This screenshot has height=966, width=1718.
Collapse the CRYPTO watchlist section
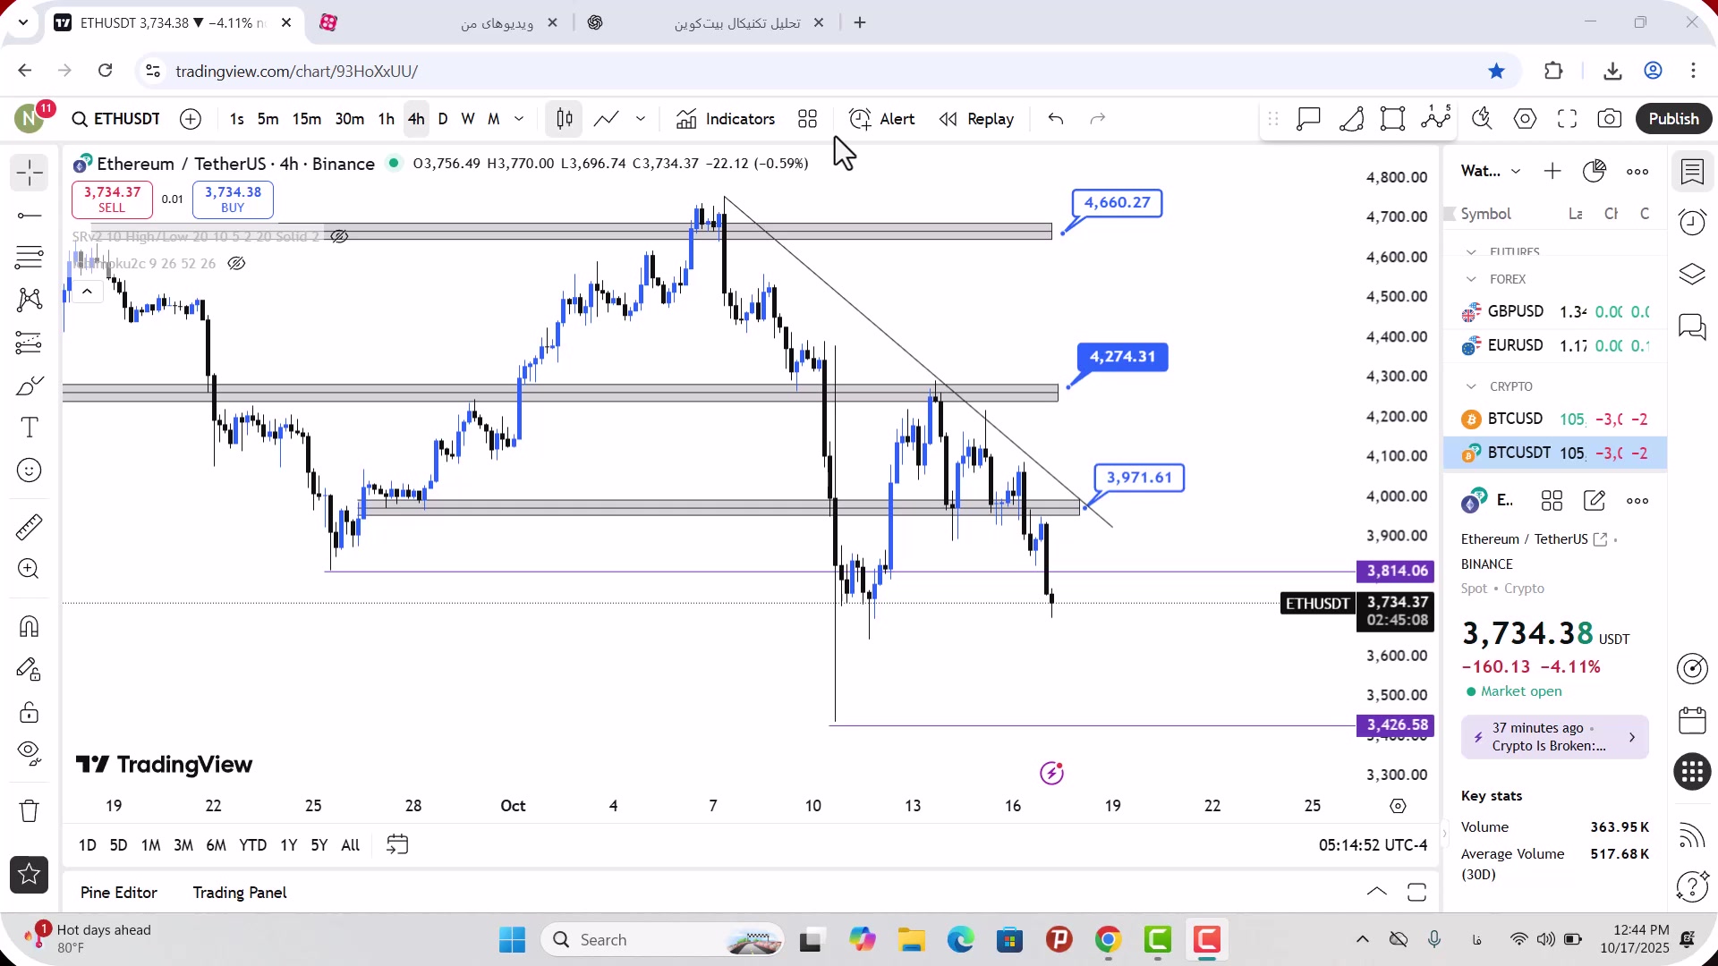tap(1471, 387)
